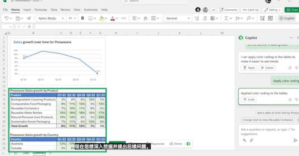
Task: Click the Format as Table icon
Action: pos(213,18)
